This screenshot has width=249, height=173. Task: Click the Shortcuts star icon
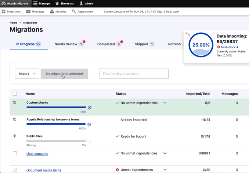click(57, 4)
